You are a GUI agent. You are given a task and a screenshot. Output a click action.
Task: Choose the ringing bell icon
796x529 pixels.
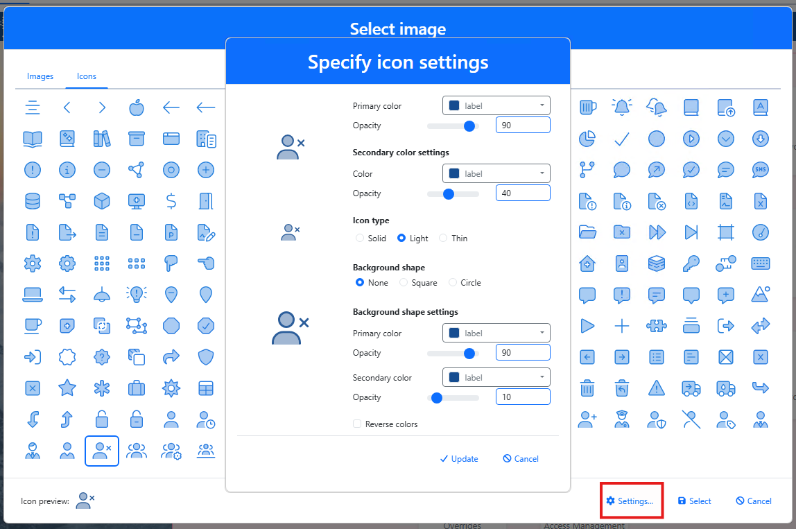622,107
